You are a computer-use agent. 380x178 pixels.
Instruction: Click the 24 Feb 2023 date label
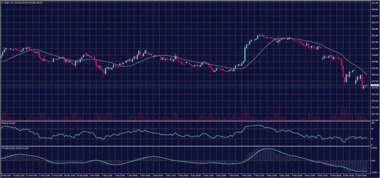pyautogui.click(x=5, y=175)
